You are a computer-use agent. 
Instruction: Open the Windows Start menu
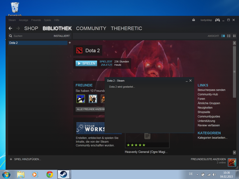6,175
